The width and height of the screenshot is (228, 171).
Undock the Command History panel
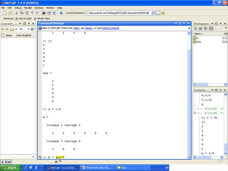click(221, 90)
